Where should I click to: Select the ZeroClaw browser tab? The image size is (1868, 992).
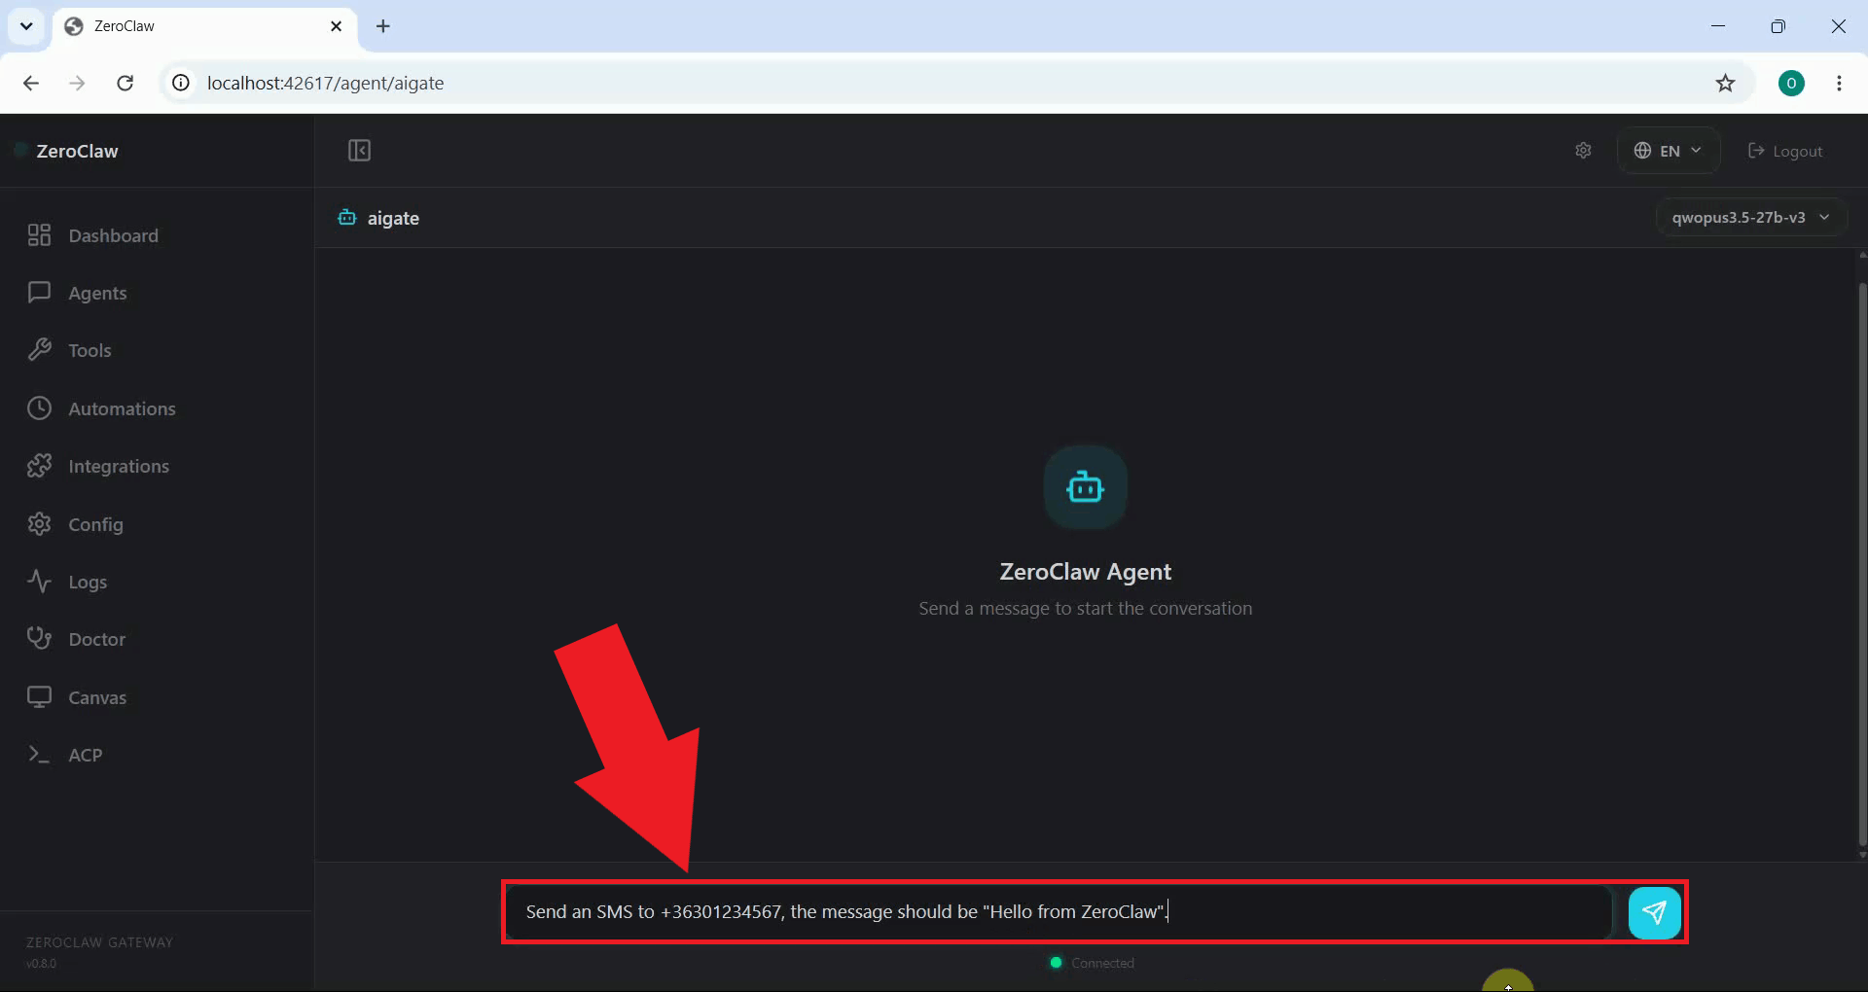point(204,26)
